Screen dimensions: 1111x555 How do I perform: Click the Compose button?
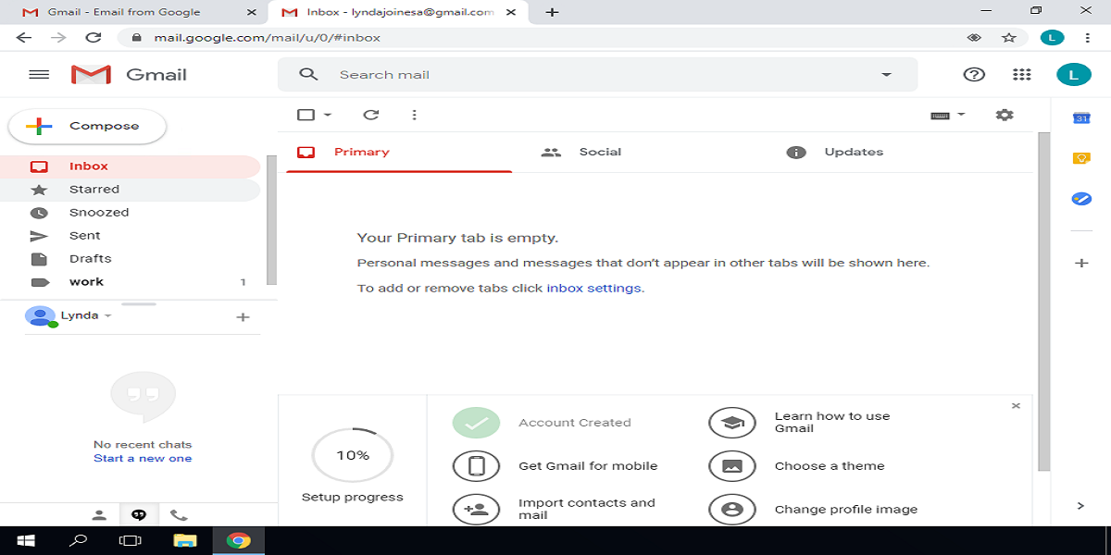click(x=87, y=127)
